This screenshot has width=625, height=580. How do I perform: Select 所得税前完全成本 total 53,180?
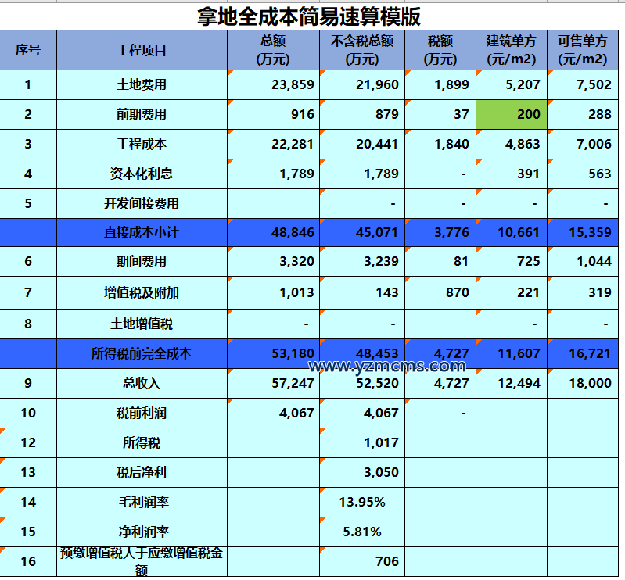[274, 353]
